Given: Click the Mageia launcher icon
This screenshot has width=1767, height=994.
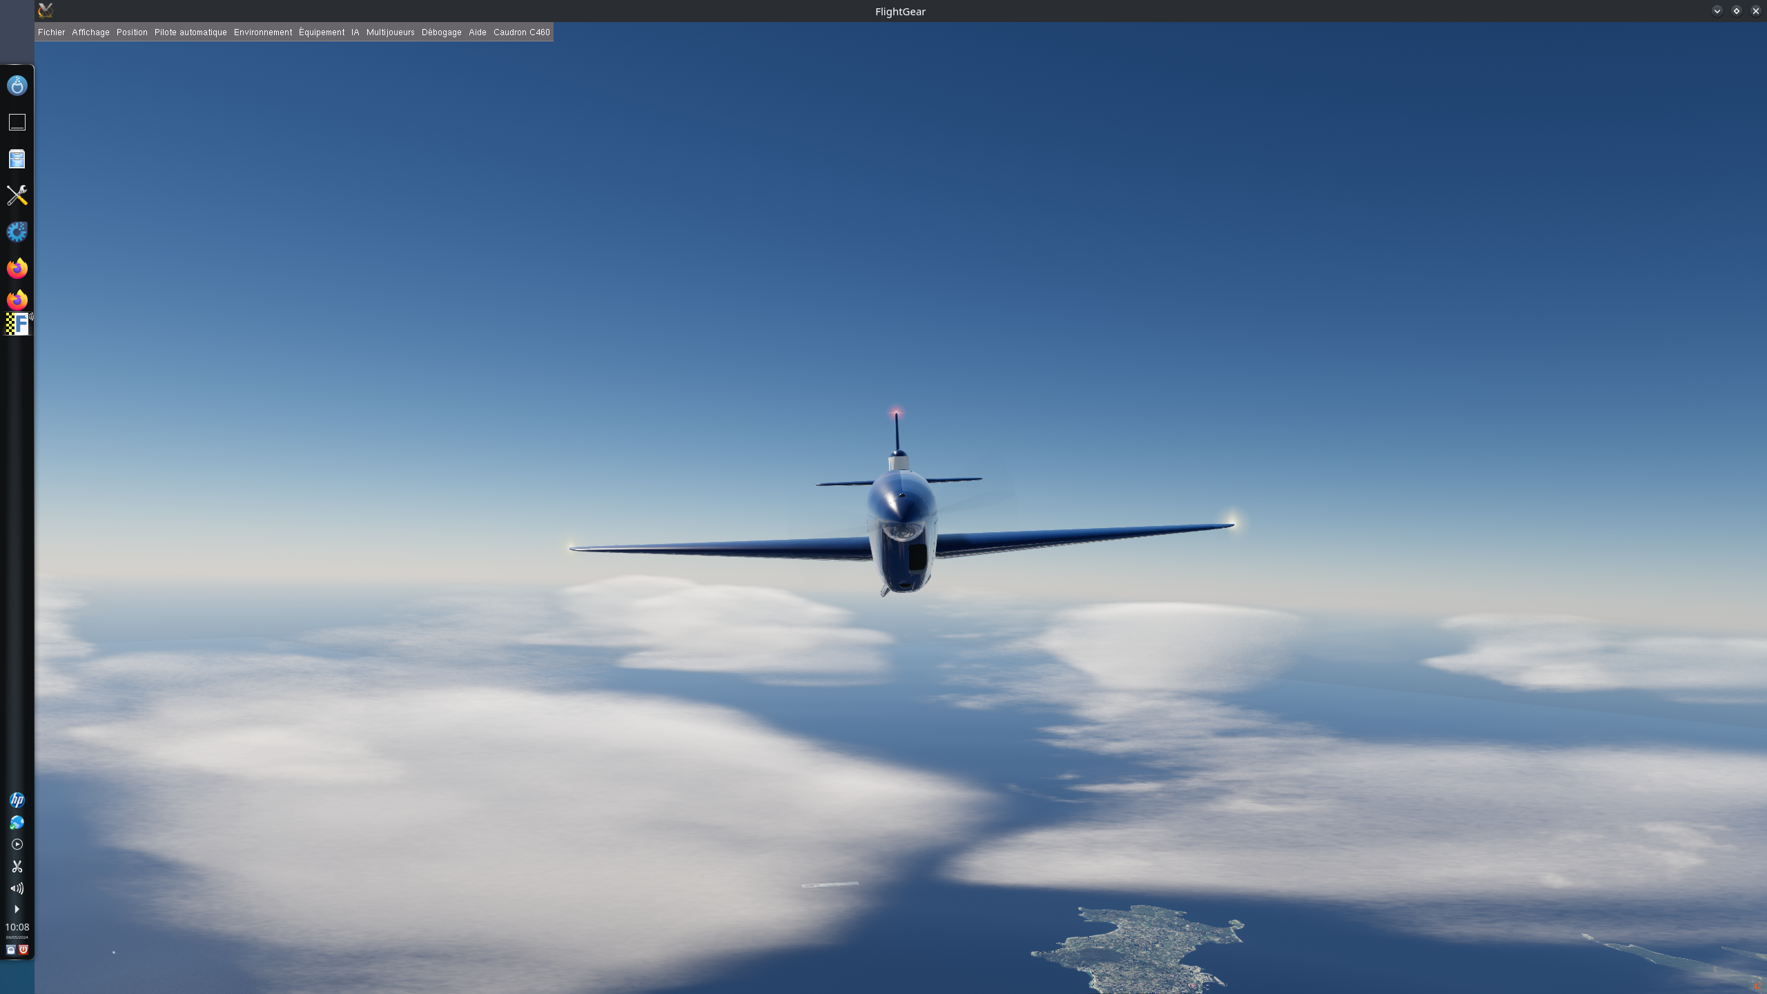Looking at the screenshot, I should pyautogui.click(x=17, y=86).
